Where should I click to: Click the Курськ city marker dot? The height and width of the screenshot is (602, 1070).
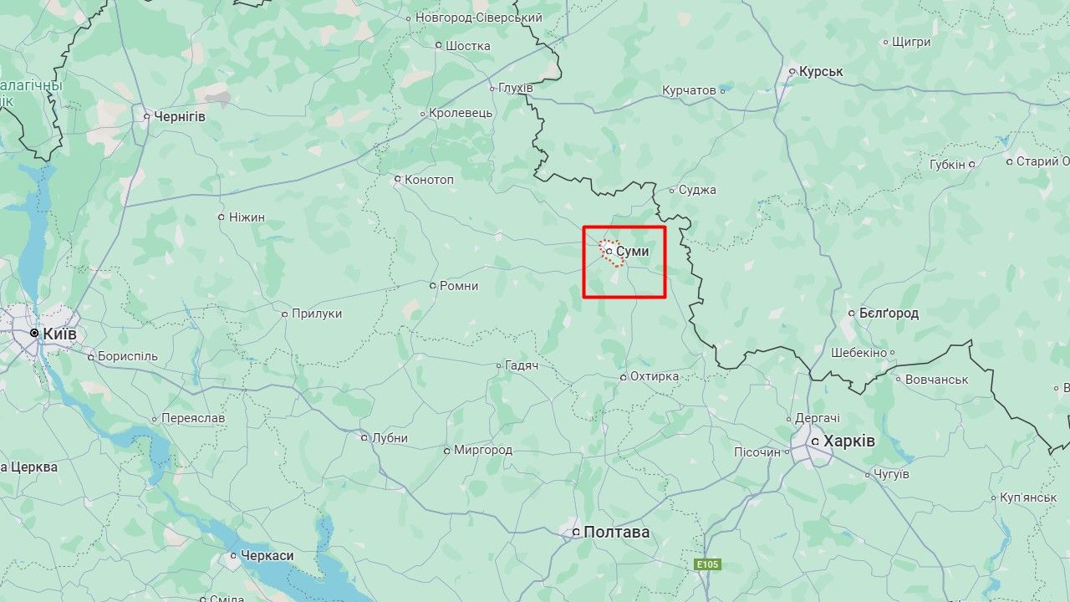coord(792,72)
